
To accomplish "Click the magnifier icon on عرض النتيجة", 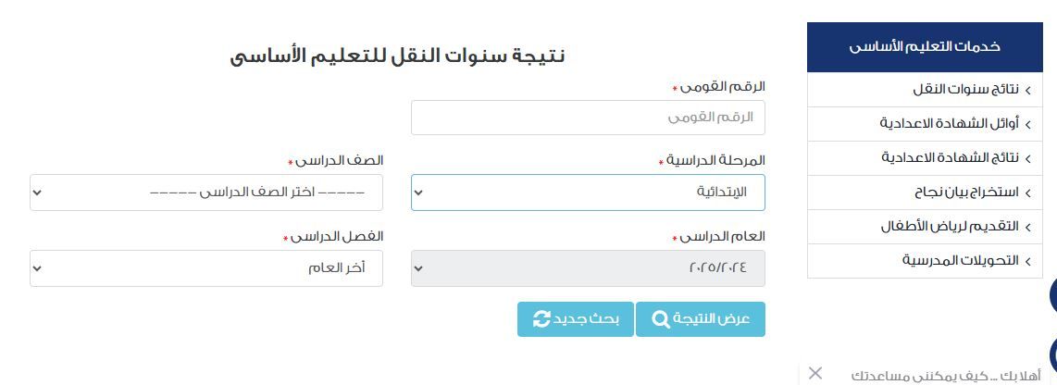I will (661, 319).
